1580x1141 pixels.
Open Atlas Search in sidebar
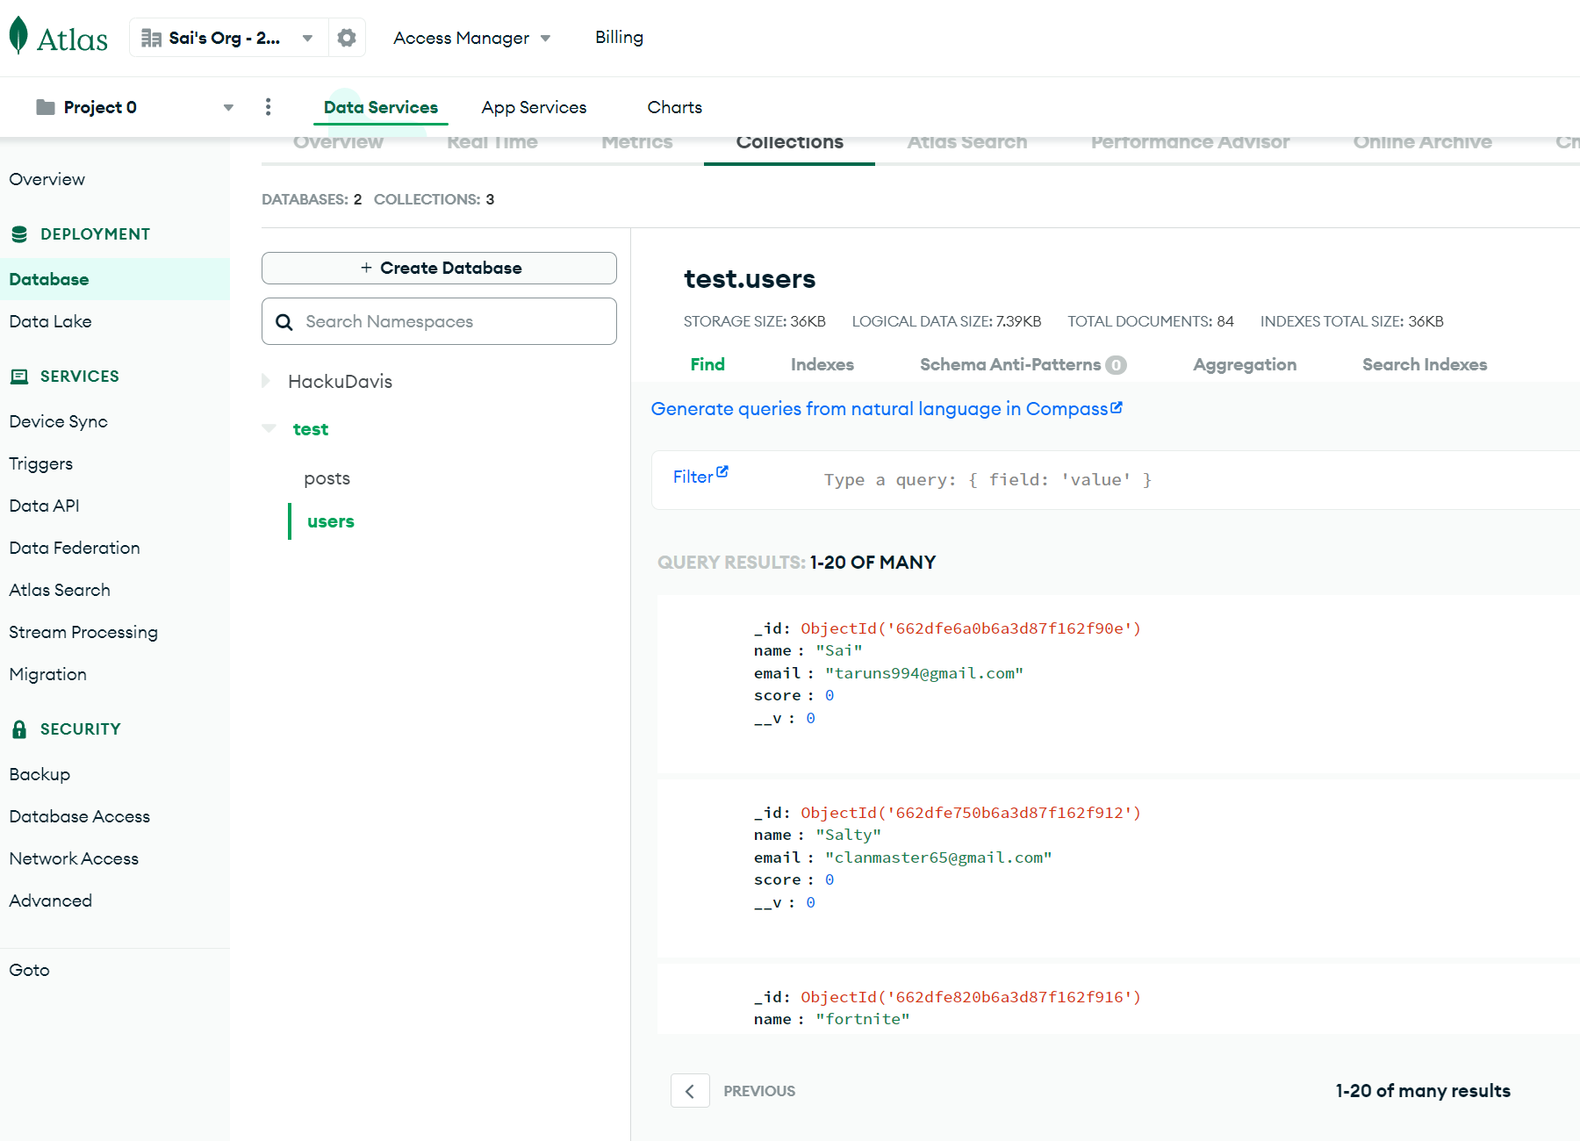(x=60, y=590)
